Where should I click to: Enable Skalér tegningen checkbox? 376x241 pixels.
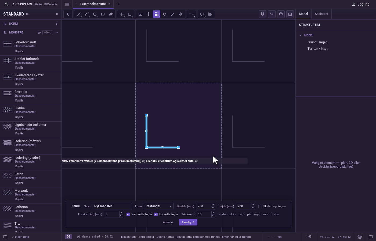point(260,206)
